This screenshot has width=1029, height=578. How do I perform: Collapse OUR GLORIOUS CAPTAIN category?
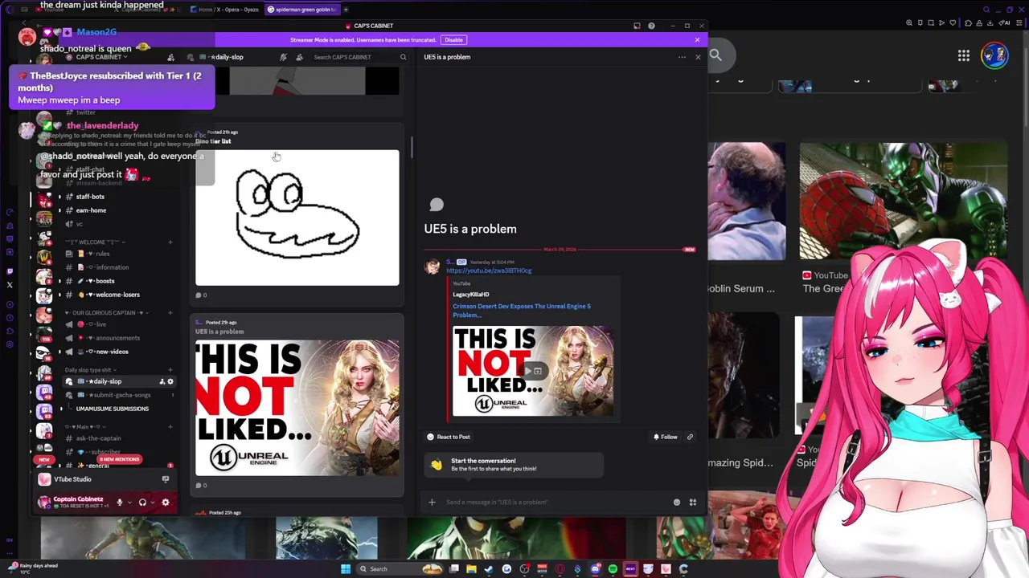(108, 313)
